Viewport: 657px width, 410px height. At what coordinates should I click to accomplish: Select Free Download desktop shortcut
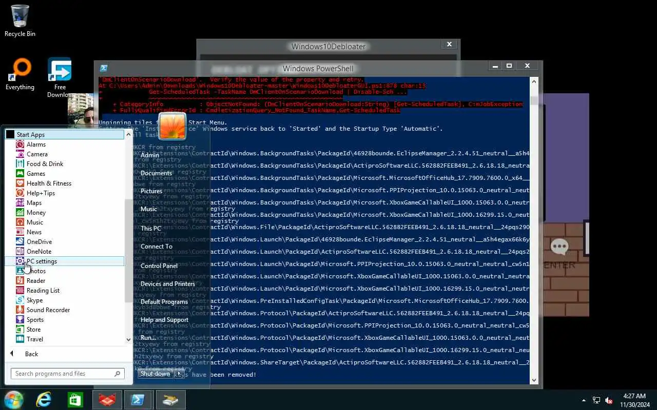(60, 77)
